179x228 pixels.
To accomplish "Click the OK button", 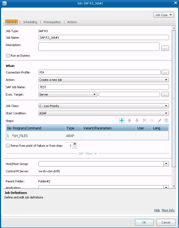I will pyautogui.click(x=144, y=222).
